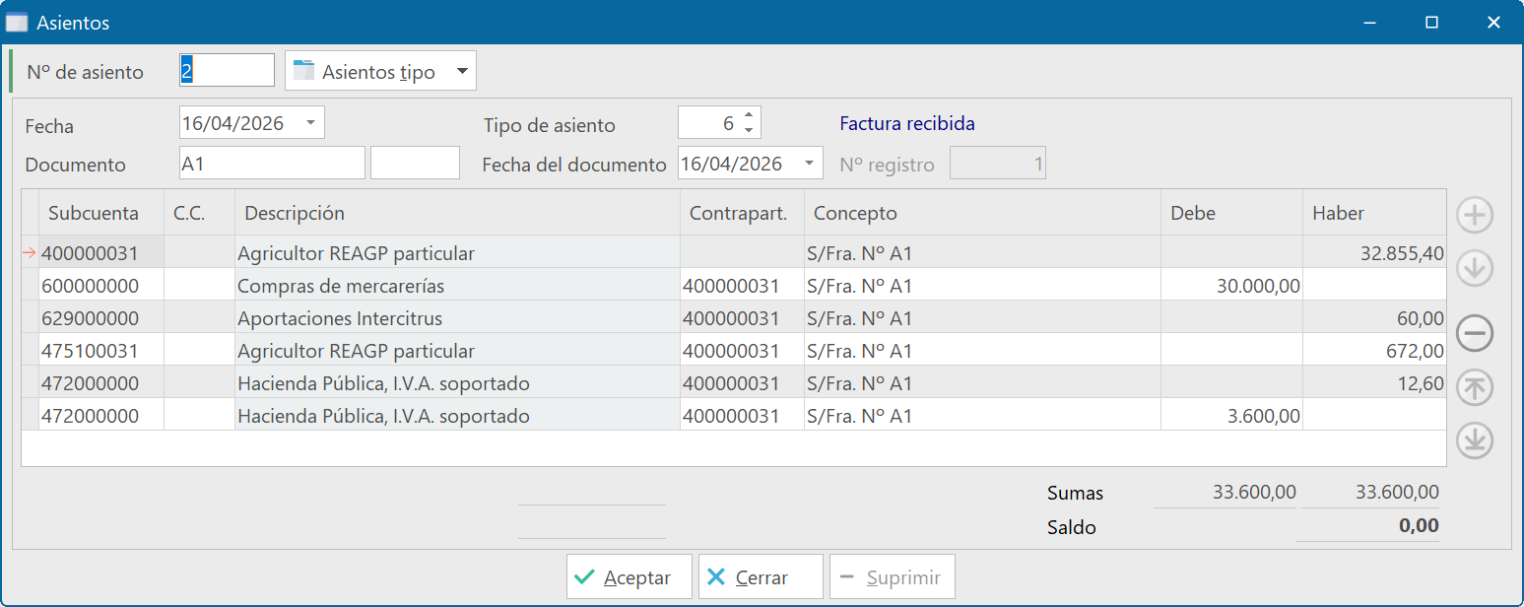This screenshot has height=607, width=1524.
Task: Select the Compras de mercaderías row
Action: (394, 285)
